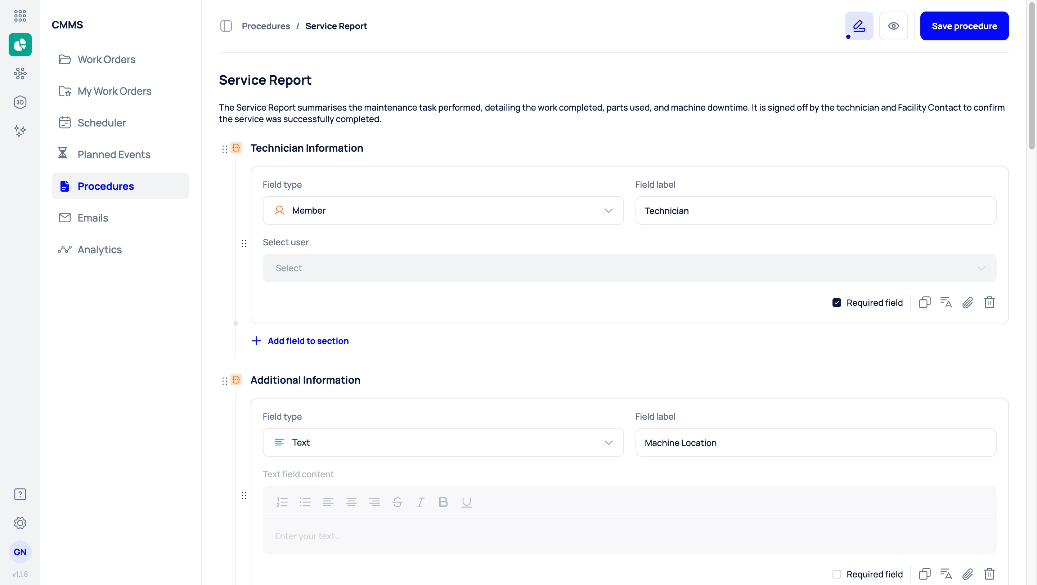Toggle the sidebar panel icon

(226, 26)
